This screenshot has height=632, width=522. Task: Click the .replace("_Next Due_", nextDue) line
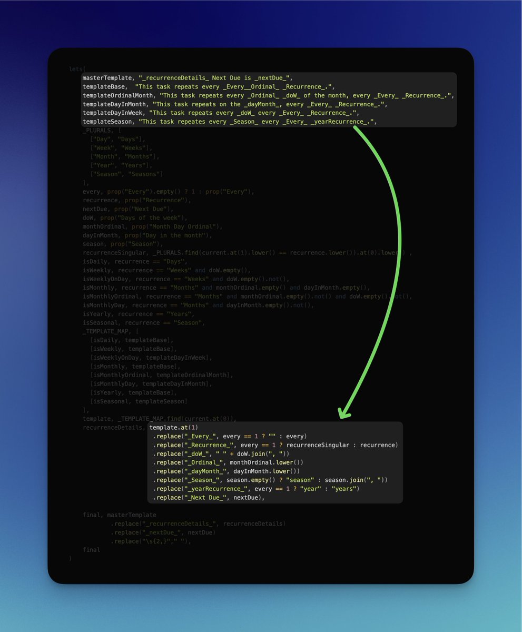(209, 497)
